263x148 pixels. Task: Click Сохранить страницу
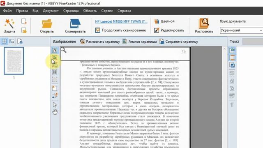[178, 42]
